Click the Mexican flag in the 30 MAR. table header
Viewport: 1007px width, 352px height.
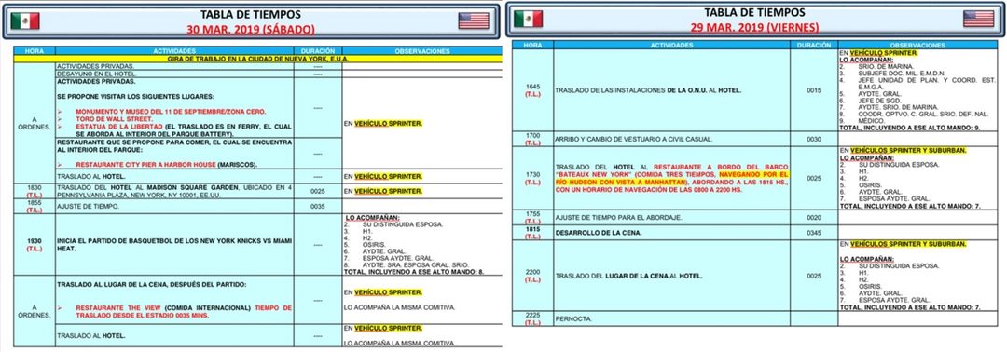[x=25, y=21]
